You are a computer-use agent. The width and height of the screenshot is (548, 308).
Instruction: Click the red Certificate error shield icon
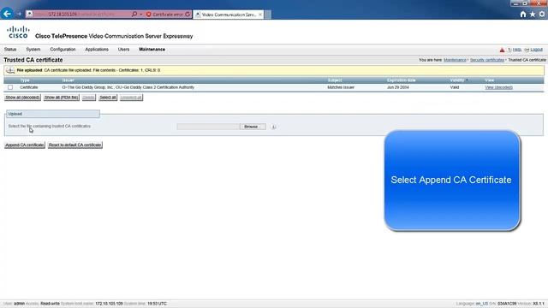point(148,15)
